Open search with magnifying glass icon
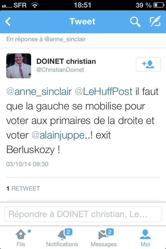The height and width of the screenshot is (249, 166). pyautogui.click(x=135, y=22)
